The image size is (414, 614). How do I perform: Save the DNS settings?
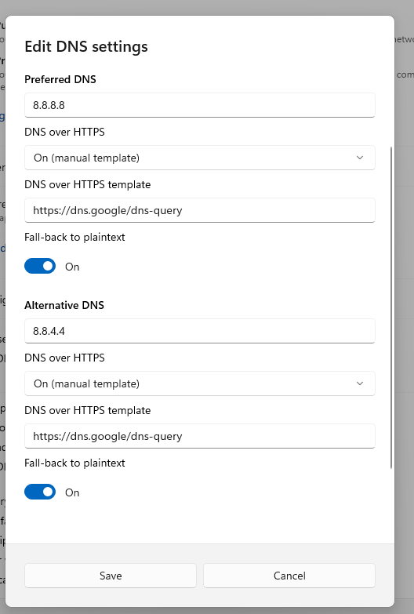111,576
